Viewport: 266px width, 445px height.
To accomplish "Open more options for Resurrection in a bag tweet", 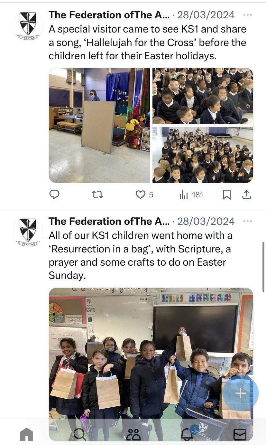I will [x=248, y=221].
